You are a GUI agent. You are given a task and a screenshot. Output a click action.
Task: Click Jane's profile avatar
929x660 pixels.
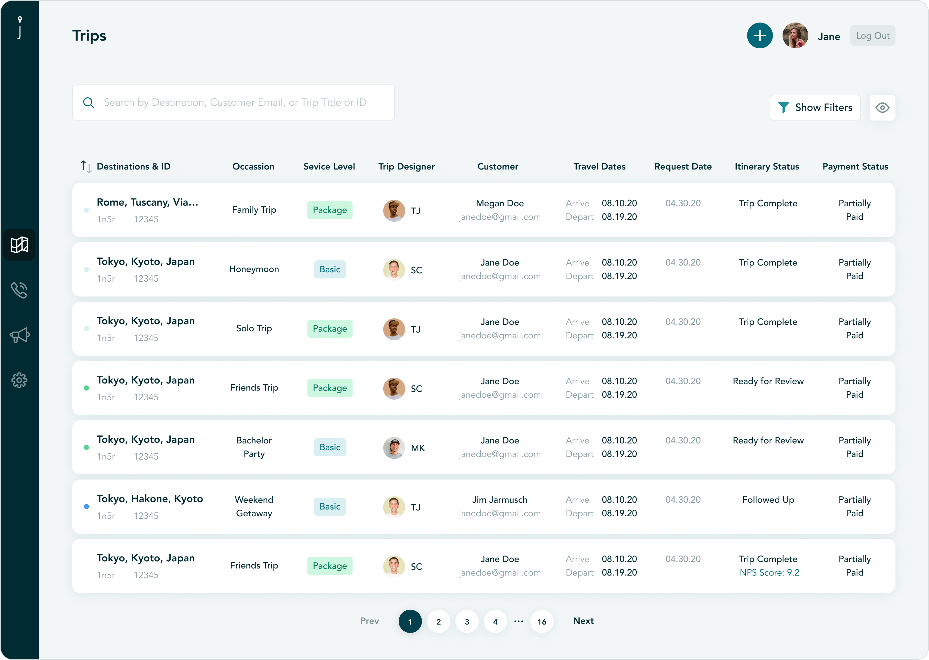[795, 36]
